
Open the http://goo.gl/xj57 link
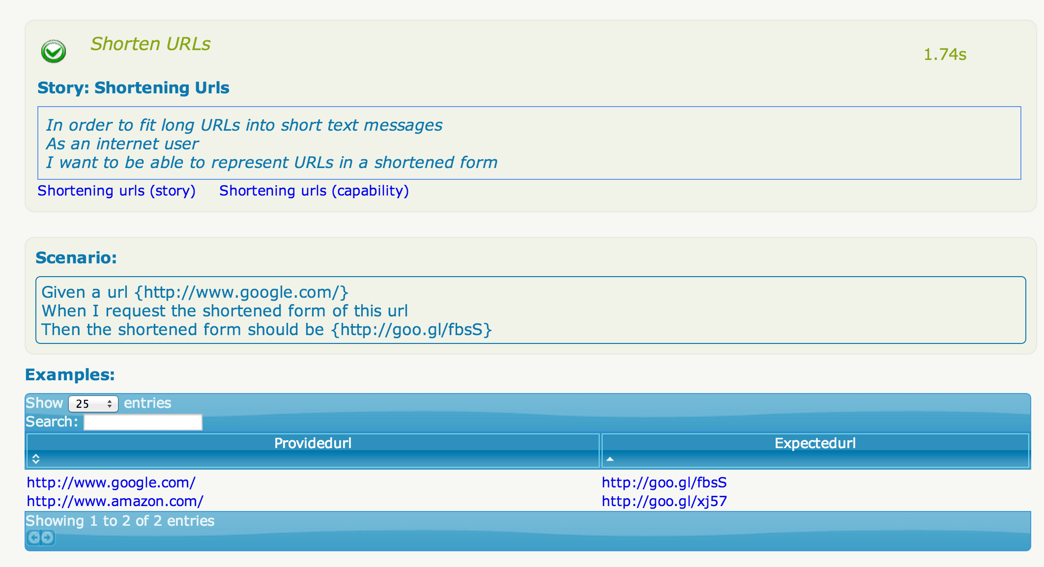[x=664, y=501]
